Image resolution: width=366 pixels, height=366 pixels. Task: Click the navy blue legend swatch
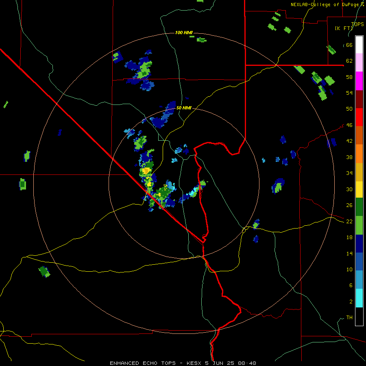pos(359,244)
